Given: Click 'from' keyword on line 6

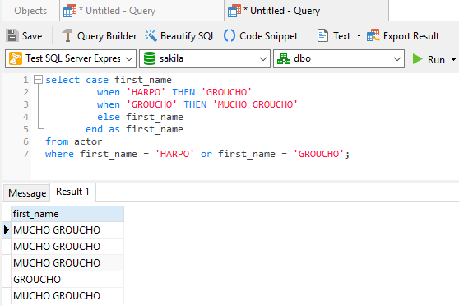Looking at the screenshot, I should click(x=57, y=141).
